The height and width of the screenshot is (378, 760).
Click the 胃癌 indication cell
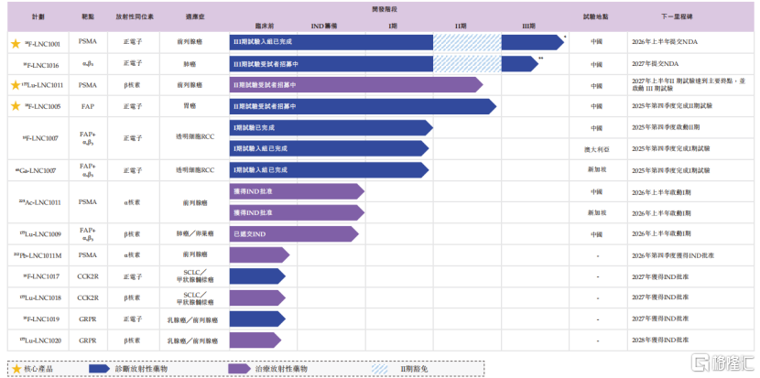(x=190, y=106)
